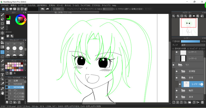The image size is (206, 108).
Task: Open the Help menu
Action: (114, 5)
